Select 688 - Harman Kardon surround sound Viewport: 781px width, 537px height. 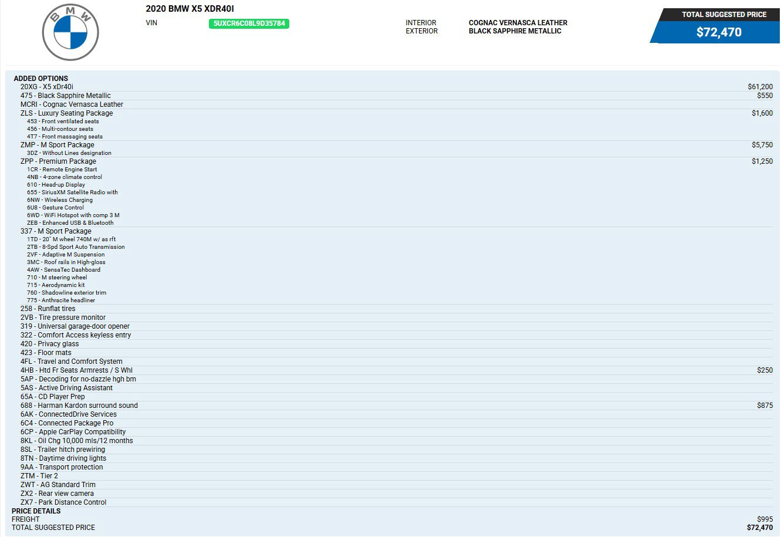pos(79,406)
